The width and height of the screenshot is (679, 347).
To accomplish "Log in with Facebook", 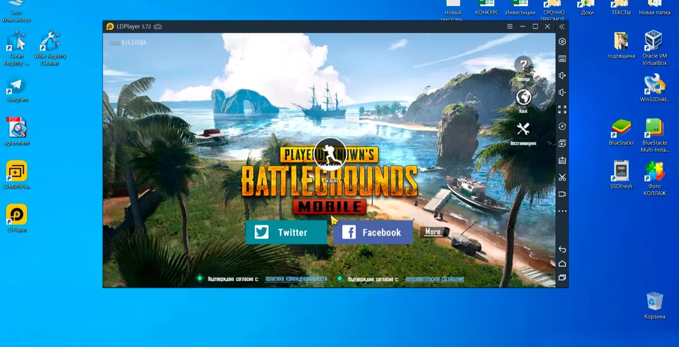I will coord(373,233).
